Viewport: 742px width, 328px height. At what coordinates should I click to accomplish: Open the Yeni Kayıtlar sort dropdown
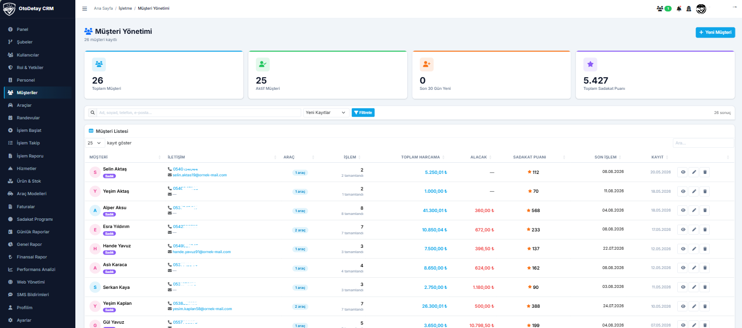click(326, 113)
